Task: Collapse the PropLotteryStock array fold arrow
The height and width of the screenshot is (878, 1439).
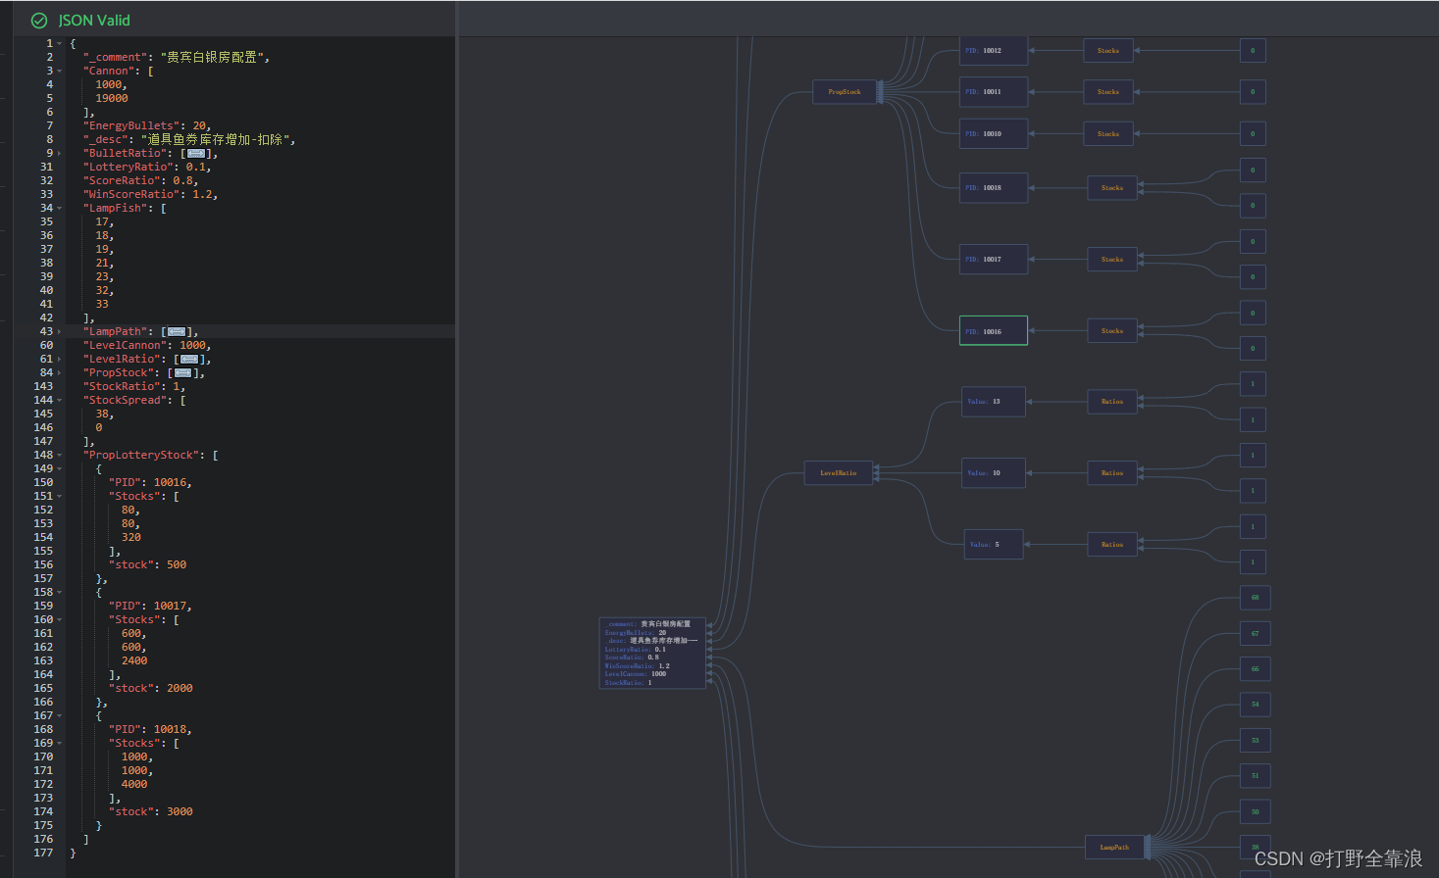Action: coord(59,456)
